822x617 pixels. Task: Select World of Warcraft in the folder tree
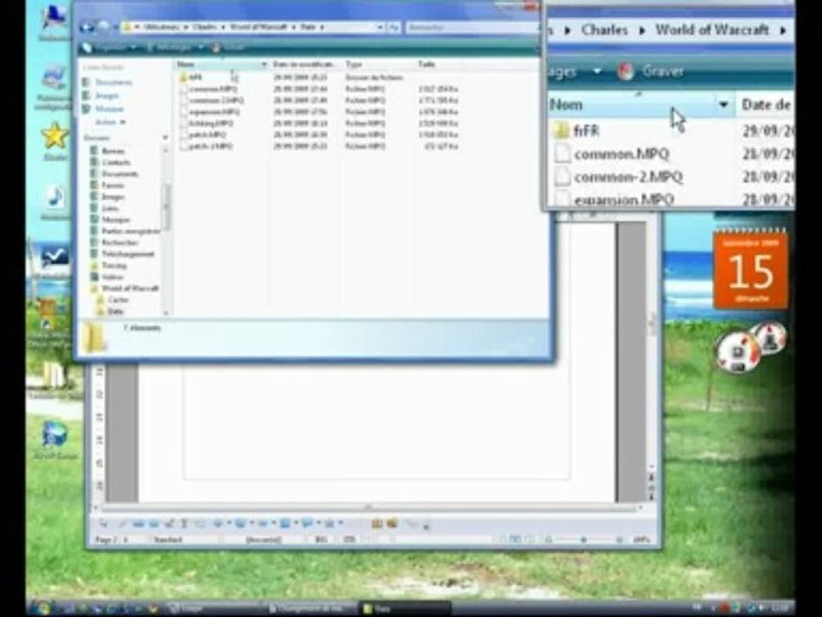click(125, 289)
